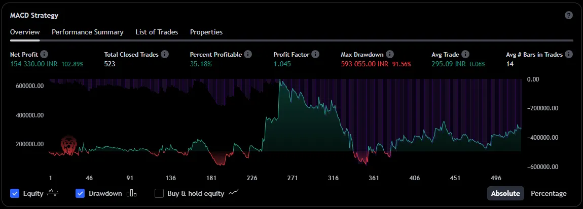
Task: Click the help question mark icon
Action: pyautogui.click(x=569, y=15)
